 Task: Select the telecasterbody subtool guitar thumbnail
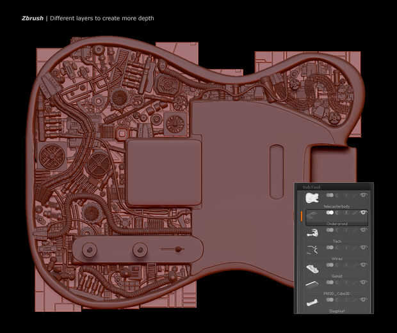click(x=312, y=198)
